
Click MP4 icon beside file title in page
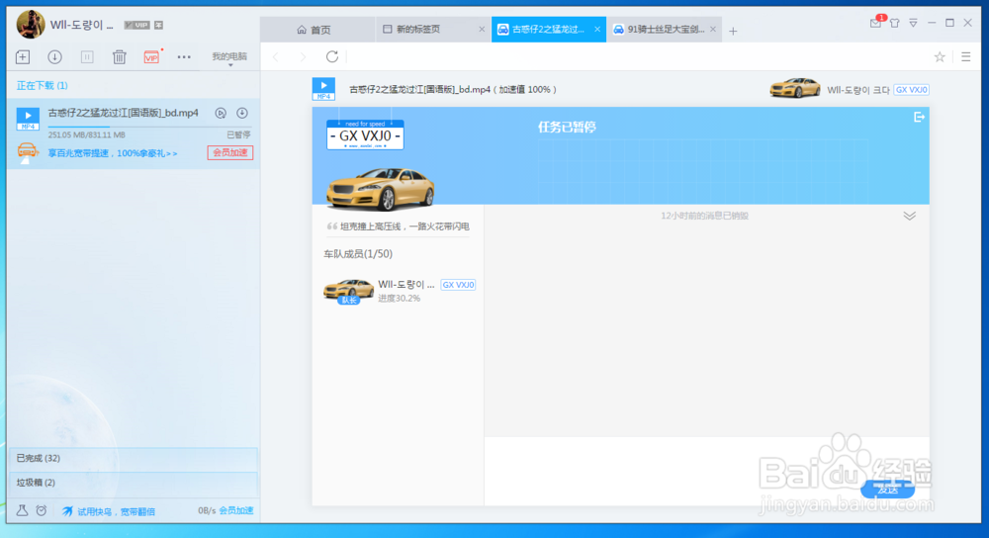[323, 89]
